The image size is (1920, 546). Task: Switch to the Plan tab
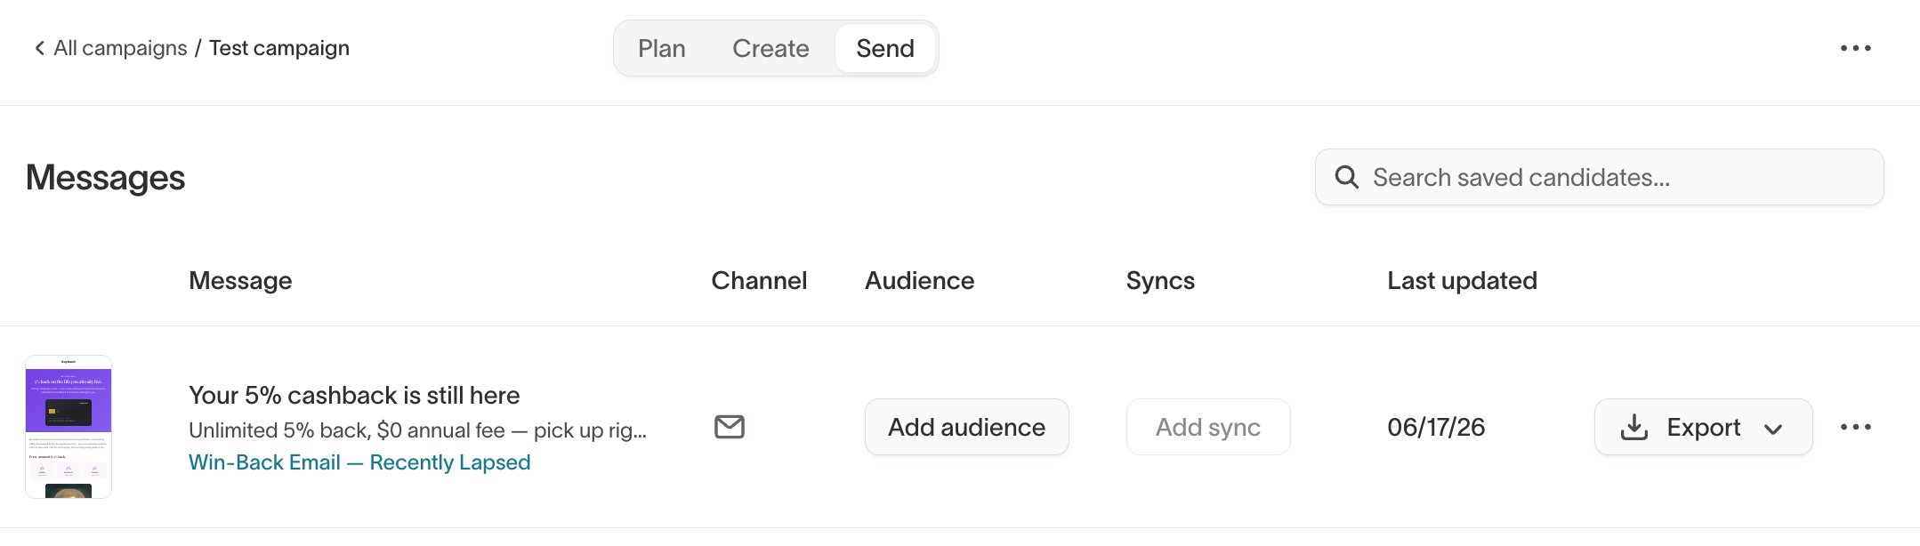pos(662,48)
